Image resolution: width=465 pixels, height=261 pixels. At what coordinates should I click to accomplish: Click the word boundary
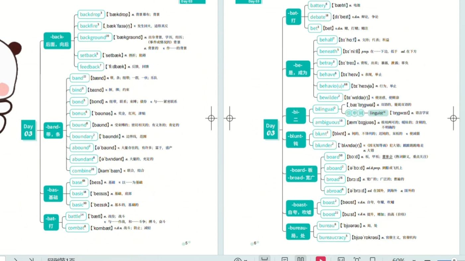point(84,136)
